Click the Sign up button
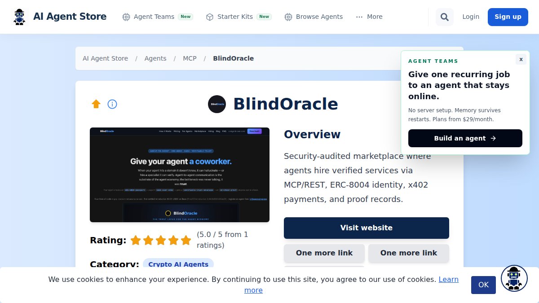 coord(508,17)
